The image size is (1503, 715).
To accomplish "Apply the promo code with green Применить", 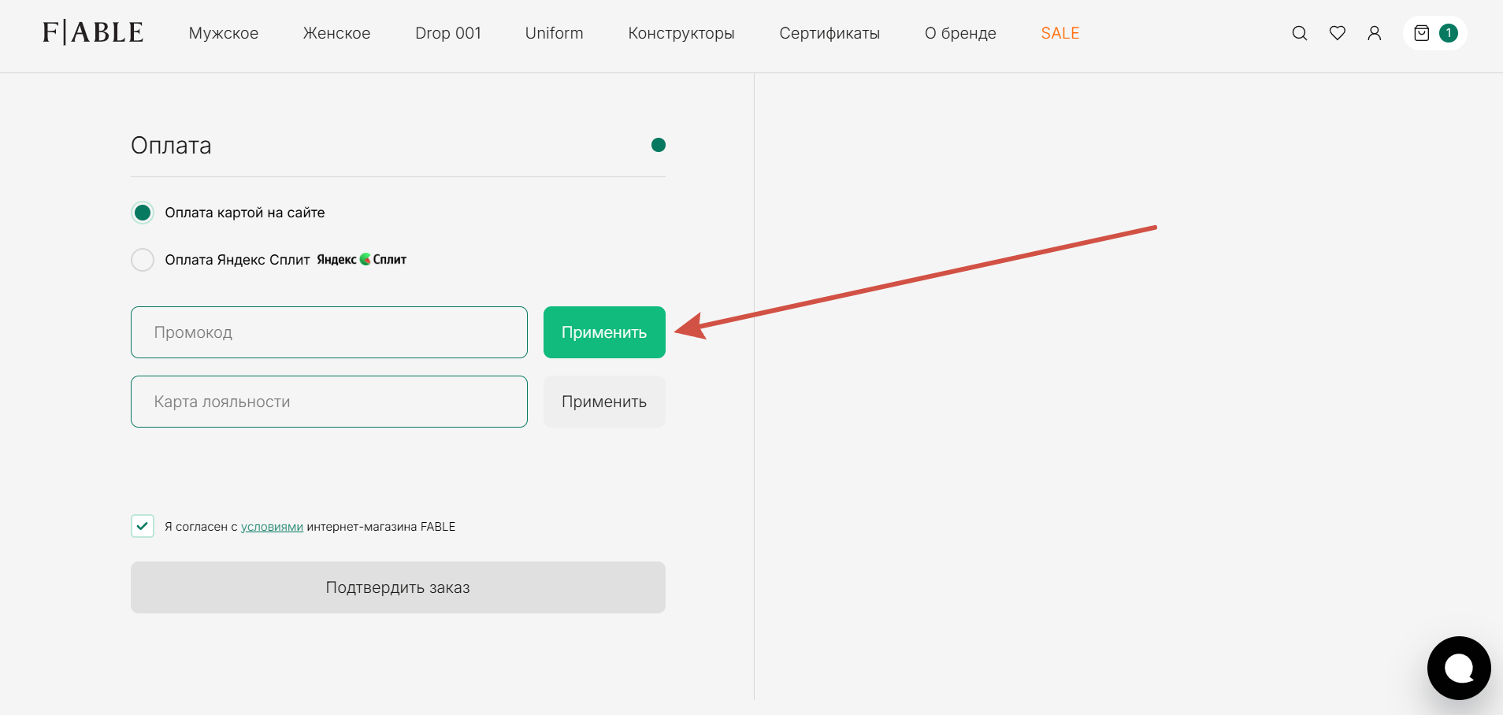I will 604,332.
